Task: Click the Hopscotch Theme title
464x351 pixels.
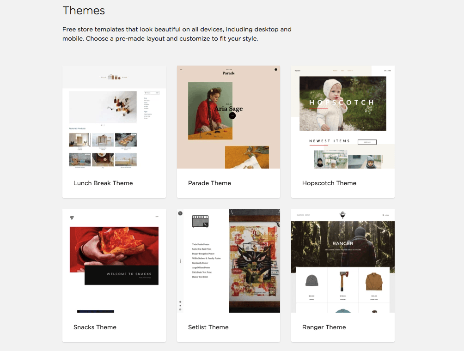Action: tap(329, 183)
